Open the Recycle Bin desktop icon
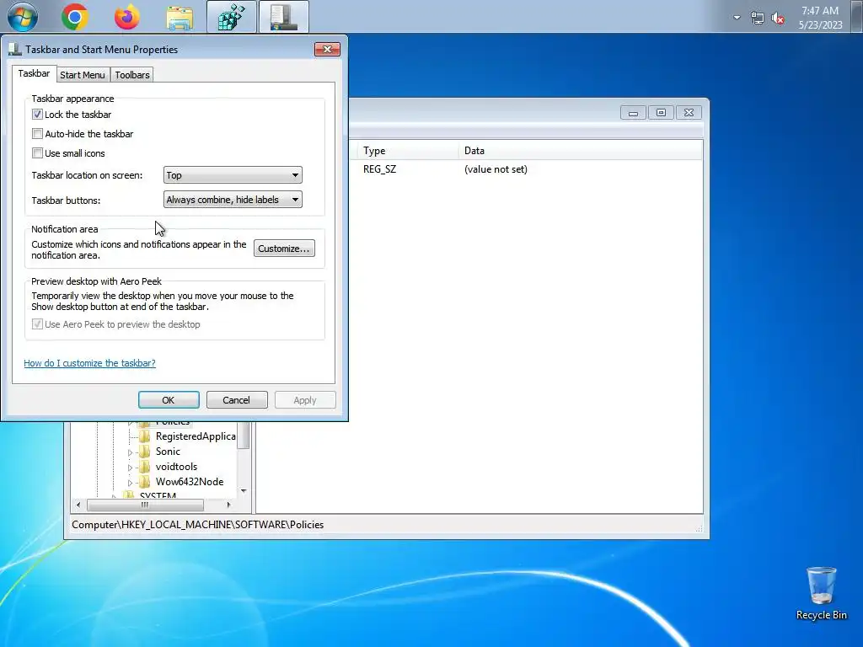 click(x=821, y=594)
